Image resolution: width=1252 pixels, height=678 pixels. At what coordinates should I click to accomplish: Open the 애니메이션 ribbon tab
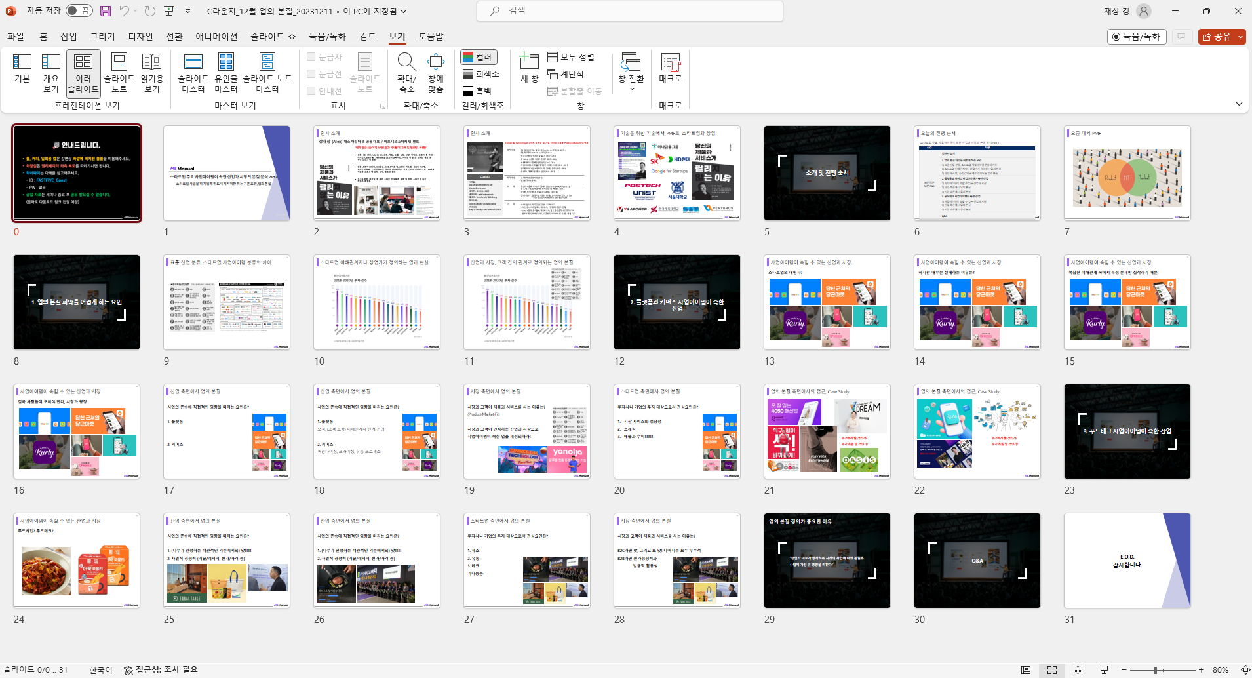coord(216,37)
